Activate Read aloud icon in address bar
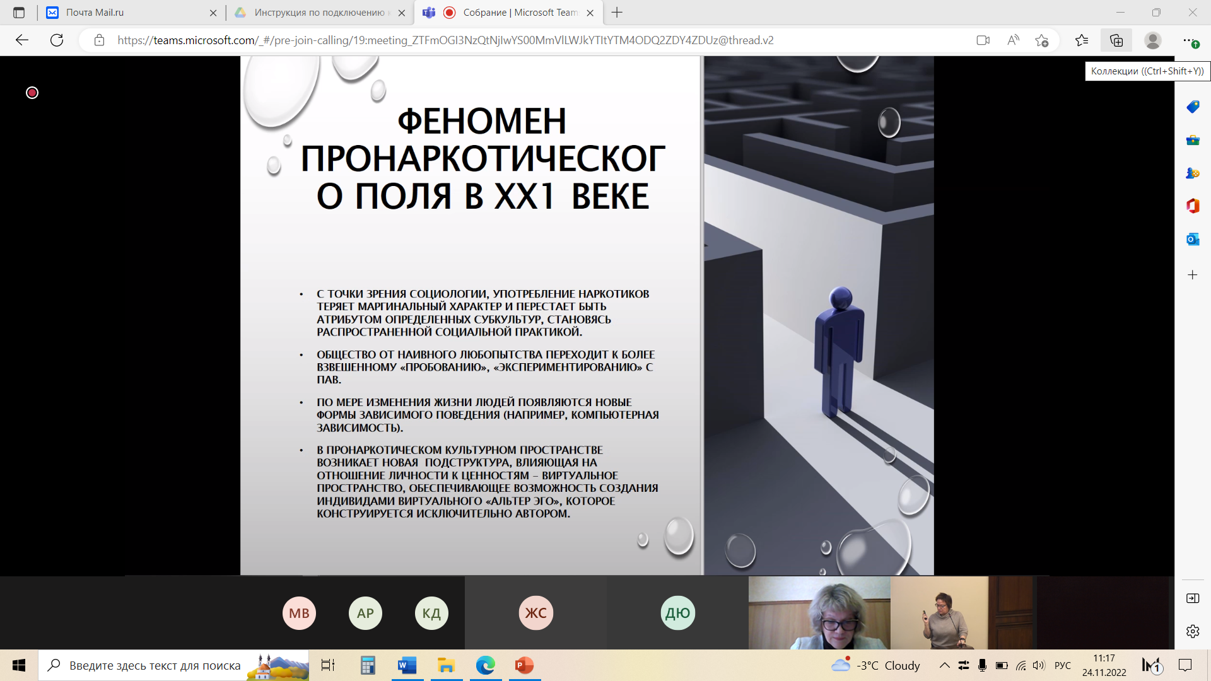The image size is (1211, 681). 1013,40
